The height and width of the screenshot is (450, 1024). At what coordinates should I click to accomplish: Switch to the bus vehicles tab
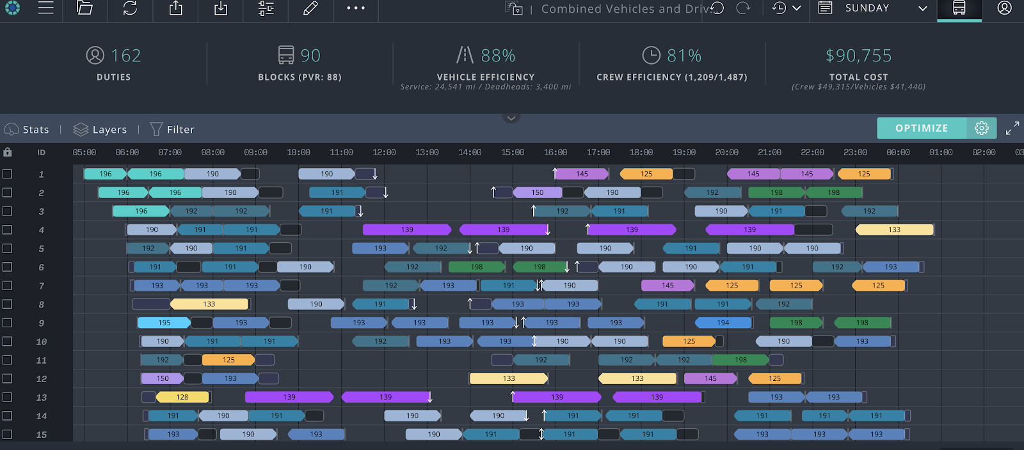pos(959,8)
